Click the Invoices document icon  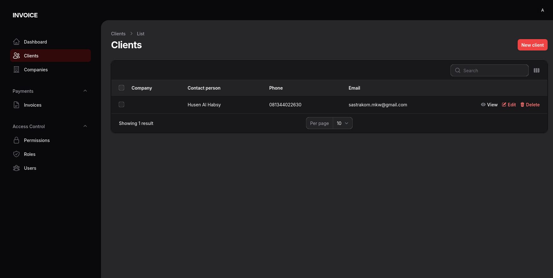(x=16, y=105)
